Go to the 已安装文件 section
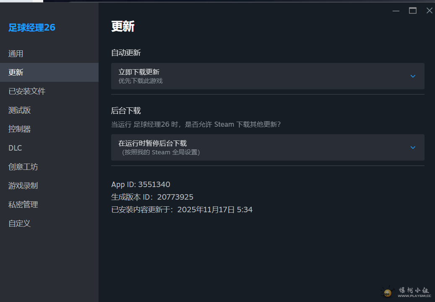 pyautogui.click(x=27, y=91)
